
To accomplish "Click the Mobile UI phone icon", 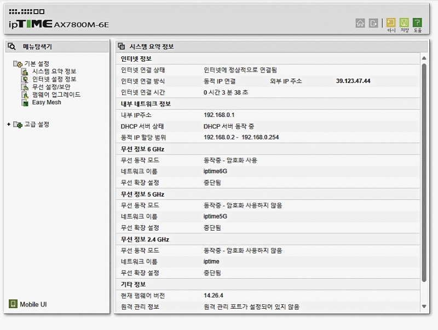I will tap(14, 304).
